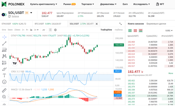Screen dimensions: 175x106
Task: Switch to Книга заказов tab
Action: pyautogui.click(x=136, y=24)
